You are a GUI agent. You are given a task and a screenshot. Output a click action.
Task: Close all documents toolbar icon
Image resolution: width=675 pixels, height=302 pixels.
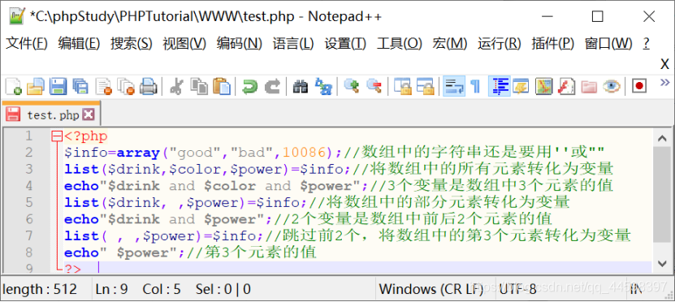(x=126, y=87)
